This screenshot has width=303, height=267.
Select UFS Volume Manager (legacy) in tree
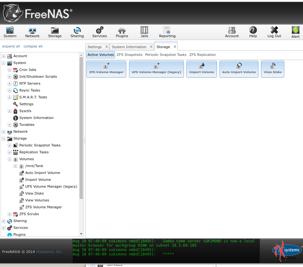click(48, 186)
